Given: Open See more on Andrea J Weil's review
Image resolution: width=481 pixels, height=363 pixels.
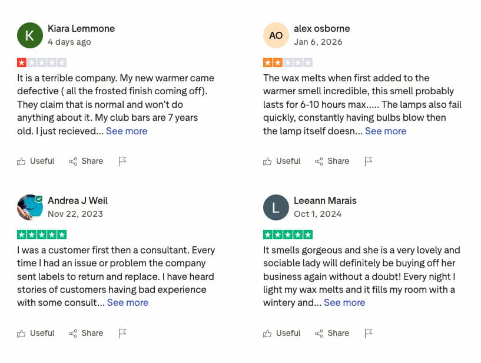Looking at the screenshot, I should [x=127, y=303].
